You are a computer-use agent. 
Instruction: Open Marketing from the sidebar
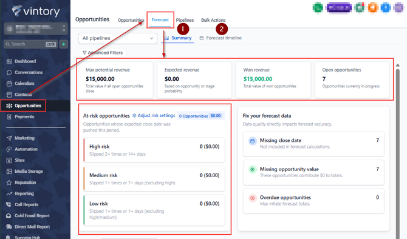(21, 138)
